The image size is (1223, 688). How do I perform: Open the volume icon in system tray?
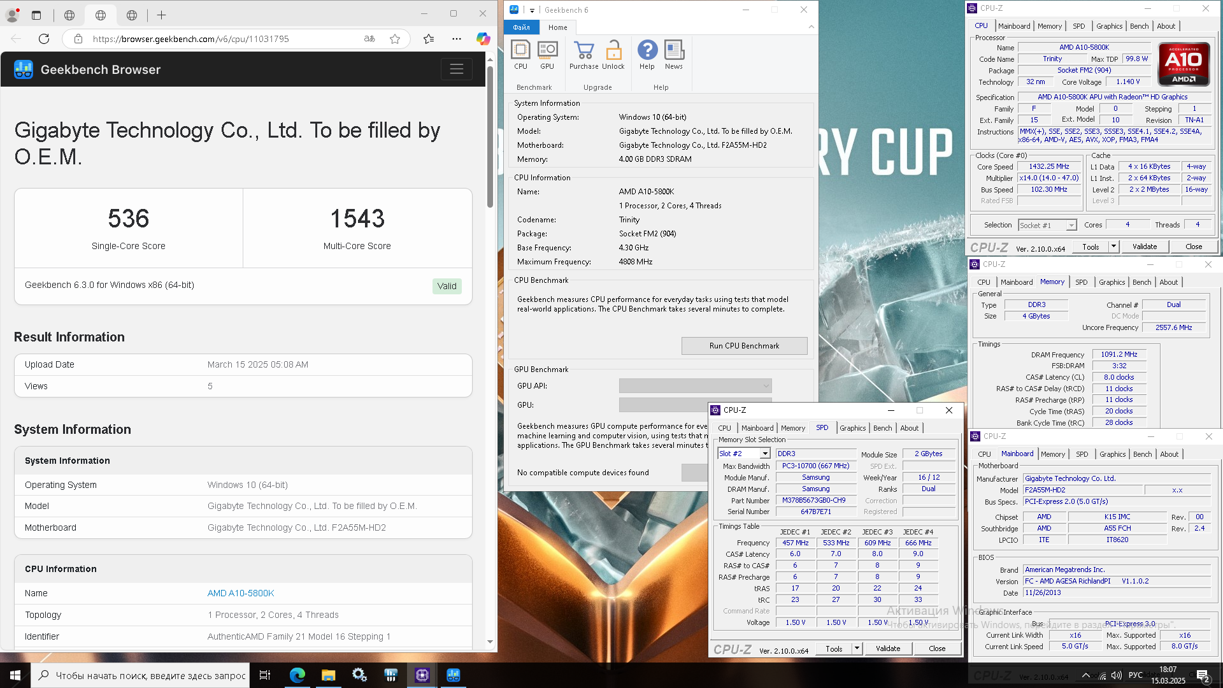1116,675
